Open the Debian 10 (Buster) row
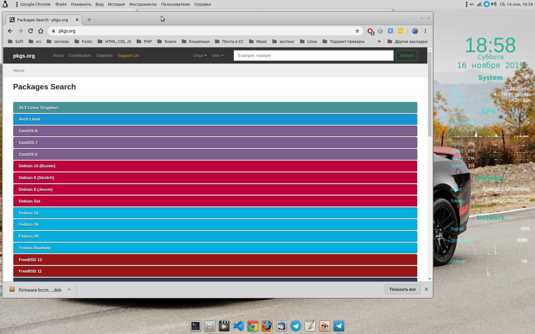Viewport: 535px width, 334px height. 215,166
